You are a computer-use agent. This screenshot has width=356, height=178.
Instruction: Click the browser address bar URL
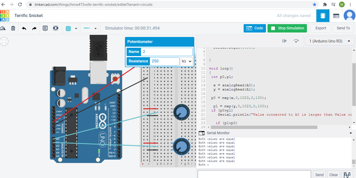point(93,4)
